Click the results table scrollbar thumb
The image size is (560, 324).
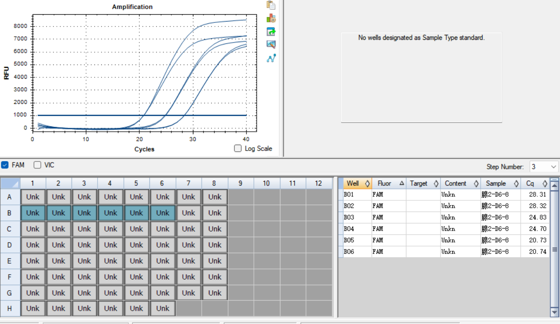[555, 249]
